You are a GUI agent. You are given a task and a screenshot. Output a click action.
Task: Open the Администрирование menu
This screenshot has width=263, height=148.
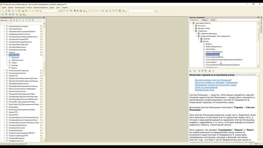point(40,7)
